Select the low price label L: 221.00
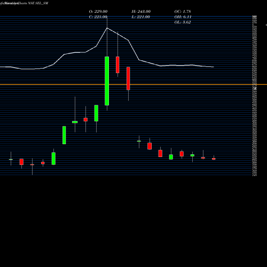The height and width of the screenshot is (267, 267). point(140,17)
